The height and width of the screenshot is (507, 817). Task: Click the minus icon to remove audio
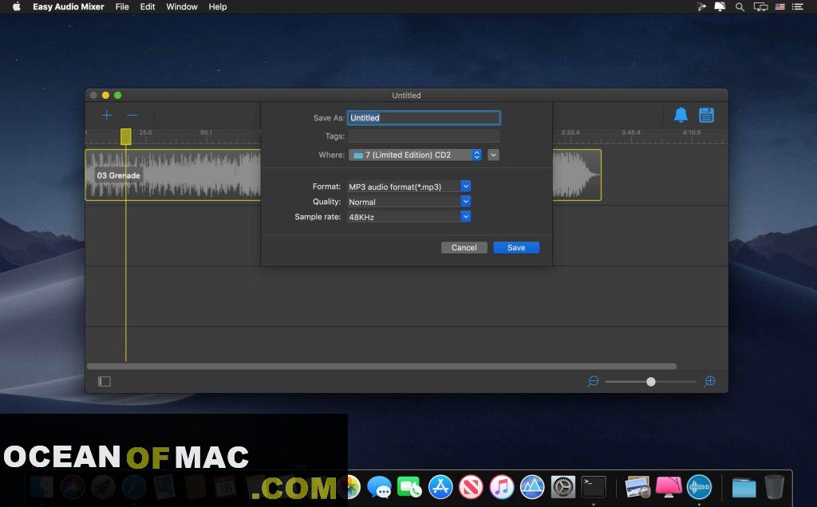(132, 115)
